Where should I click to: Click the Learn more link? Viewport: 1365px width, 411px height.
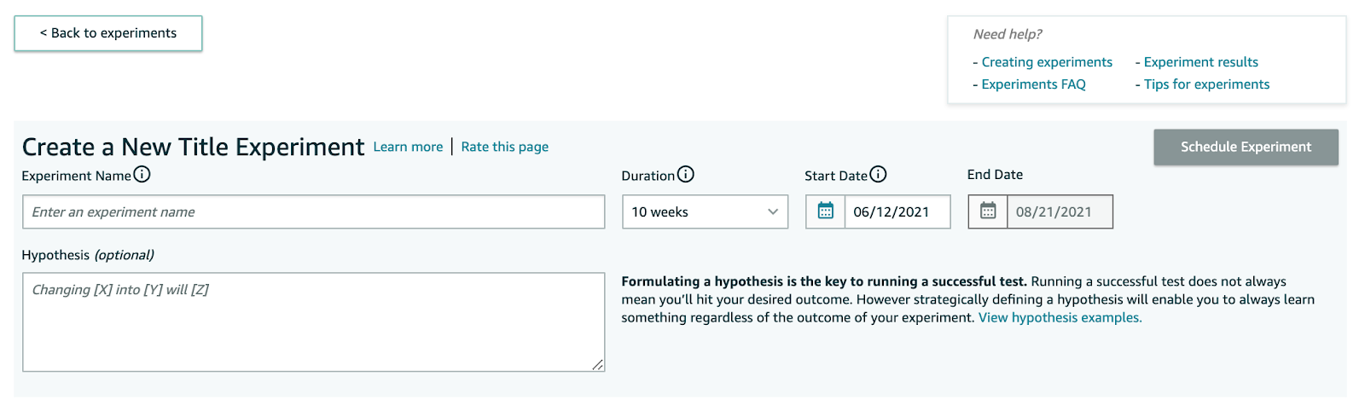pyautogui.click(x=408, y=147)
